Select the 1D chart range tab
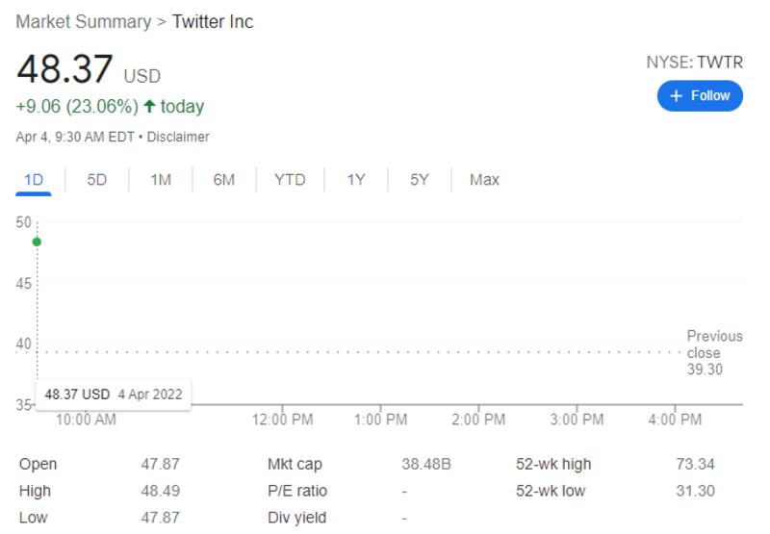Screen dimensions: 770x534 [x=34, y=180]
